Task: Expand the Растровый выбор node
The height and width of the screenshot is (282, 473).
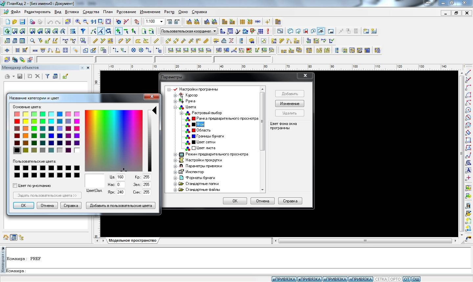Action: (x=181, y=113)
